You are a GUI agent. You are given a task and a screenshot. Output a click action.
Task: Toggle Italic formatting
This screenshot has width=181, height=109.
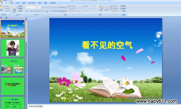pos(29,11)
